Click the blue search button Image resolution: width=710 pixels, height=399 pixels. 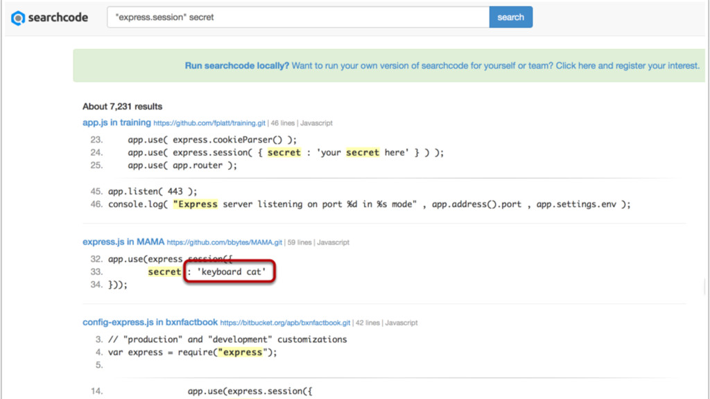pyautogui.click(x=511, y=17)
